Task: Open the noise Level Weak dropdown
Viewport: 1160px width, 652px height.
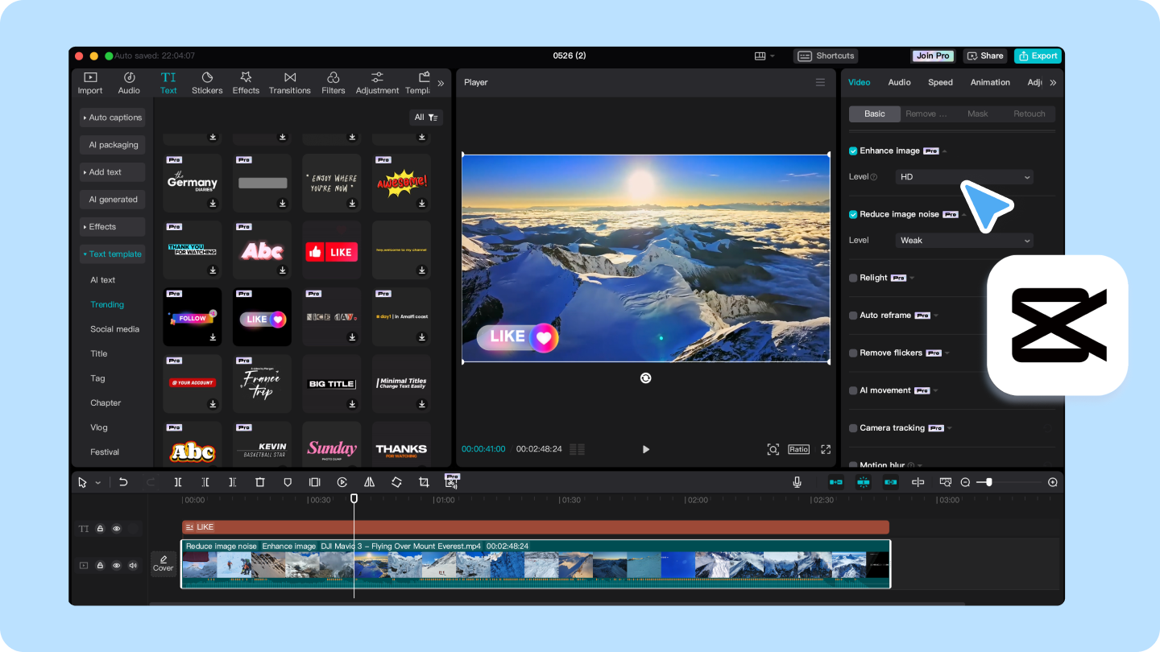Action: pyautogui.click(x=964, y=241)
